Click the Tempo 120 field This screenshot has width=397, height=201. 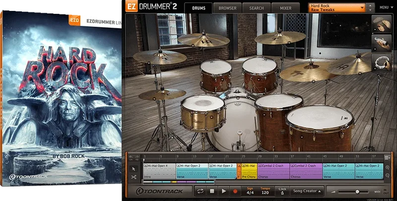pyautogui.click(x=265, y=191)
